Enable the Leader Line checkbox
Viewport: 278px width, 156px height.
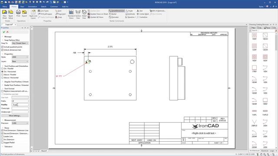coord(2,136)
